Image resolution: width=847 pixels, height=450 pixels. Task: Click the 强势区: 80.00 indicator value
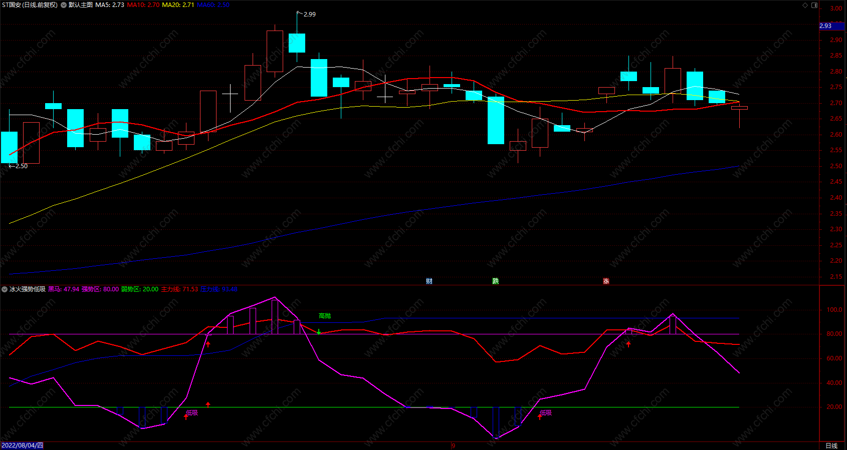[100, 289]
